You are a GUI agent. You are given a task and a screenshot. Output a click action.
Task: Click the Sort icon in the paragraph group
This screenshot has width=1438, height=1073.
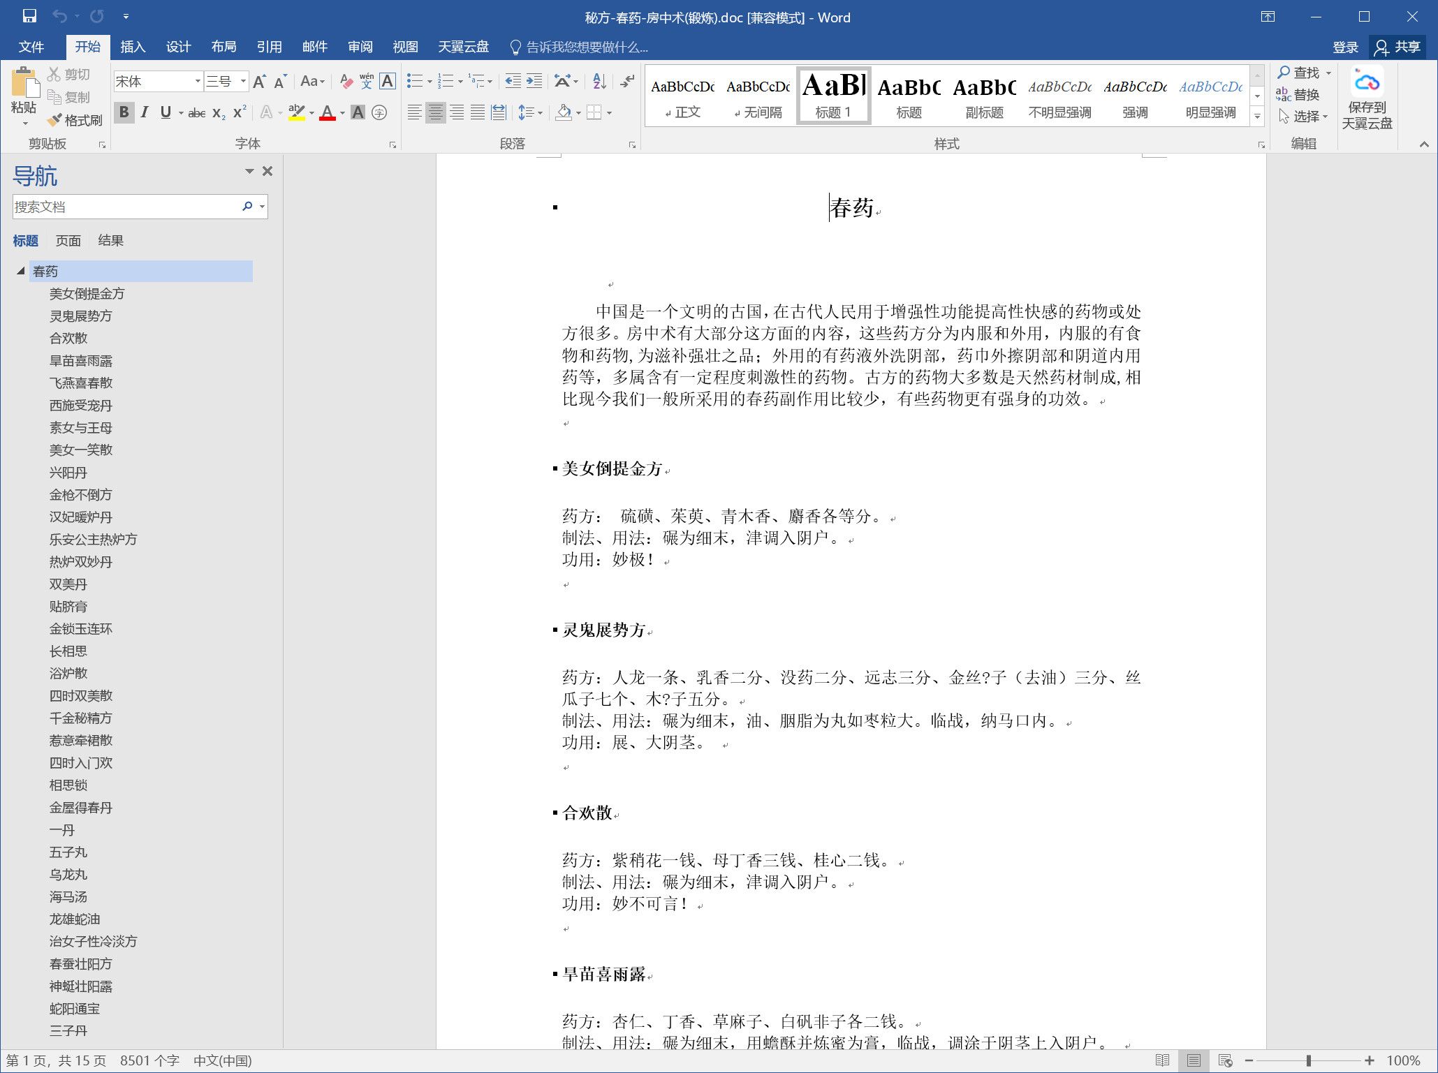tap(599, 82)
